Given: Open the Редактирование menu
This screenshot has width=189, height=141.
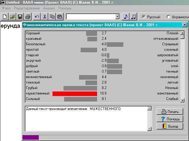Looking at the screenshot, I should (x=27, y=8).
